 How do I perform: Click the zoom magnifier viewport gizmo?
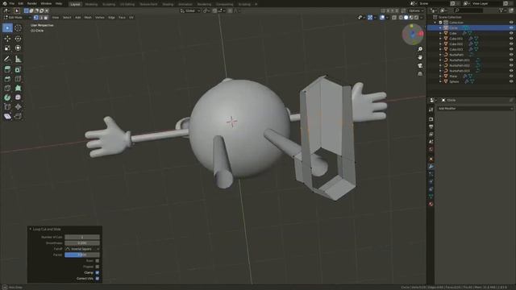[420, 49]
